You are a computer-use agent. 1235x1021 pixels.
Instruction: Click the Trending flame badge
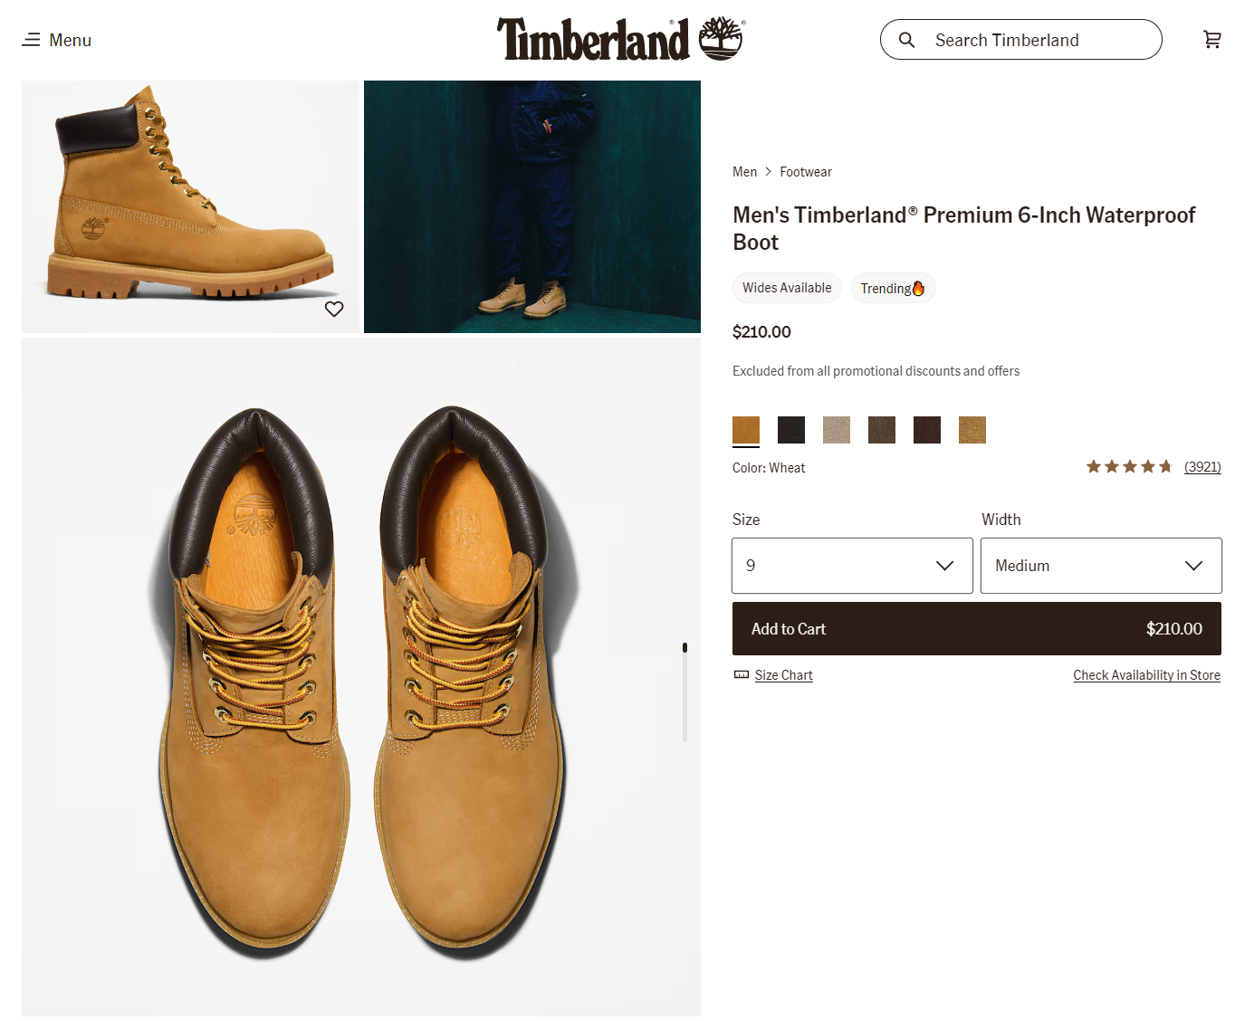pos(893,288)
